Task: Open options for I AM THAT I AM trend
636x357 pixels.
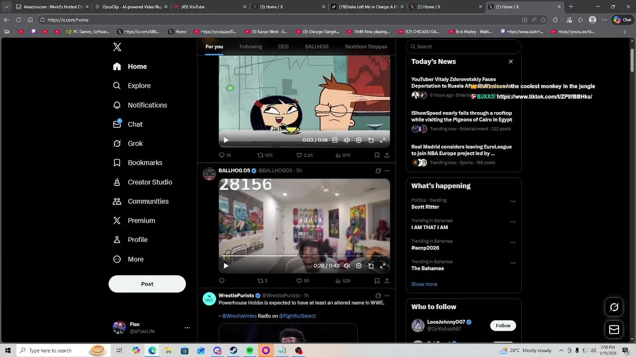Action: (513, 222)
